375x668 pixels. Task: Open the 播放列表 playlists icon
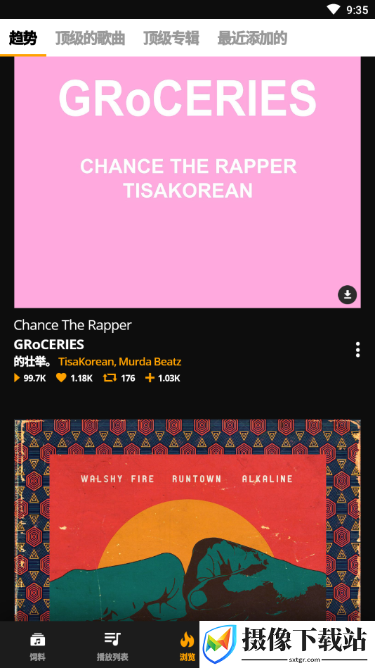(x=112, y=639)
